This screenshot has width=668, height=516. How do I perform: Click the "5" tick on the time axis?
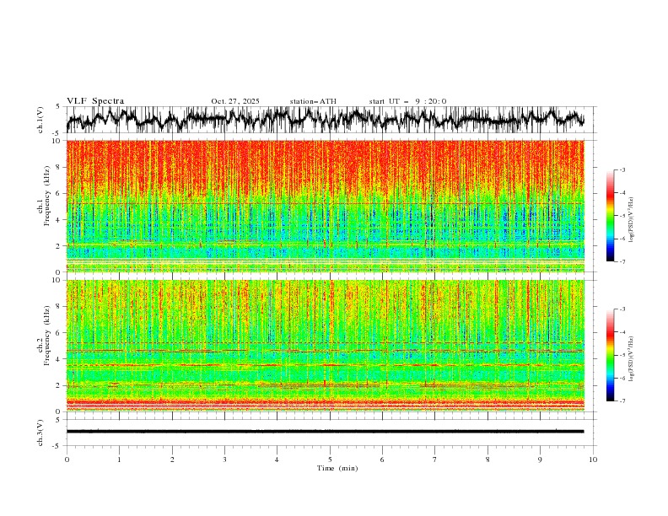(x=330, y=460)
